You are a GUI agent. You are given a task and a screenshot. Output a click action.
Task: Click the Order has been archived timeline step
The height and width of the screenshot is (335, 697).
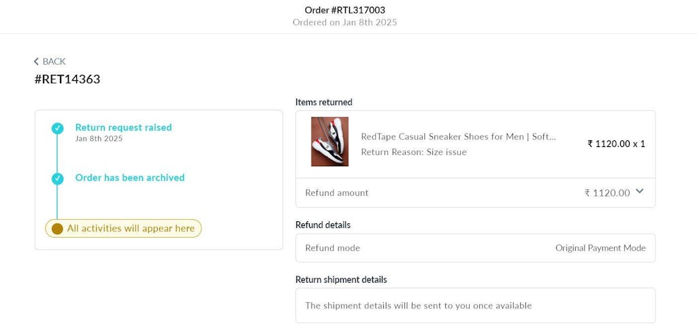(x=129, y=178)
